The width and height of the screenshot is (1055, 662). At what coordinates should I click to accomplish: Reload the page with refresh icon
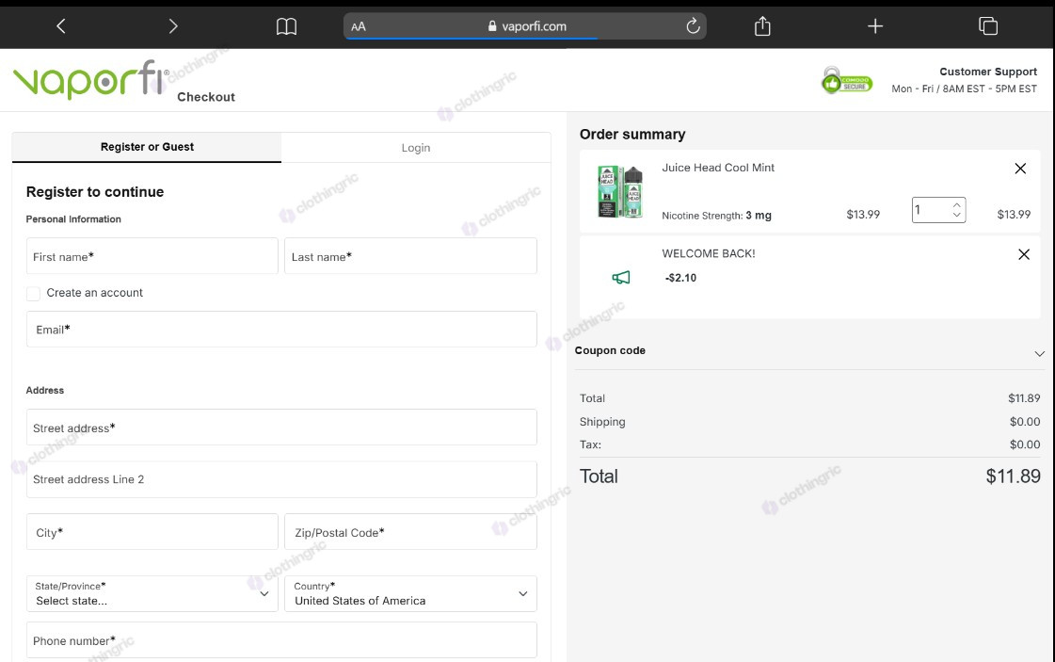693,26
